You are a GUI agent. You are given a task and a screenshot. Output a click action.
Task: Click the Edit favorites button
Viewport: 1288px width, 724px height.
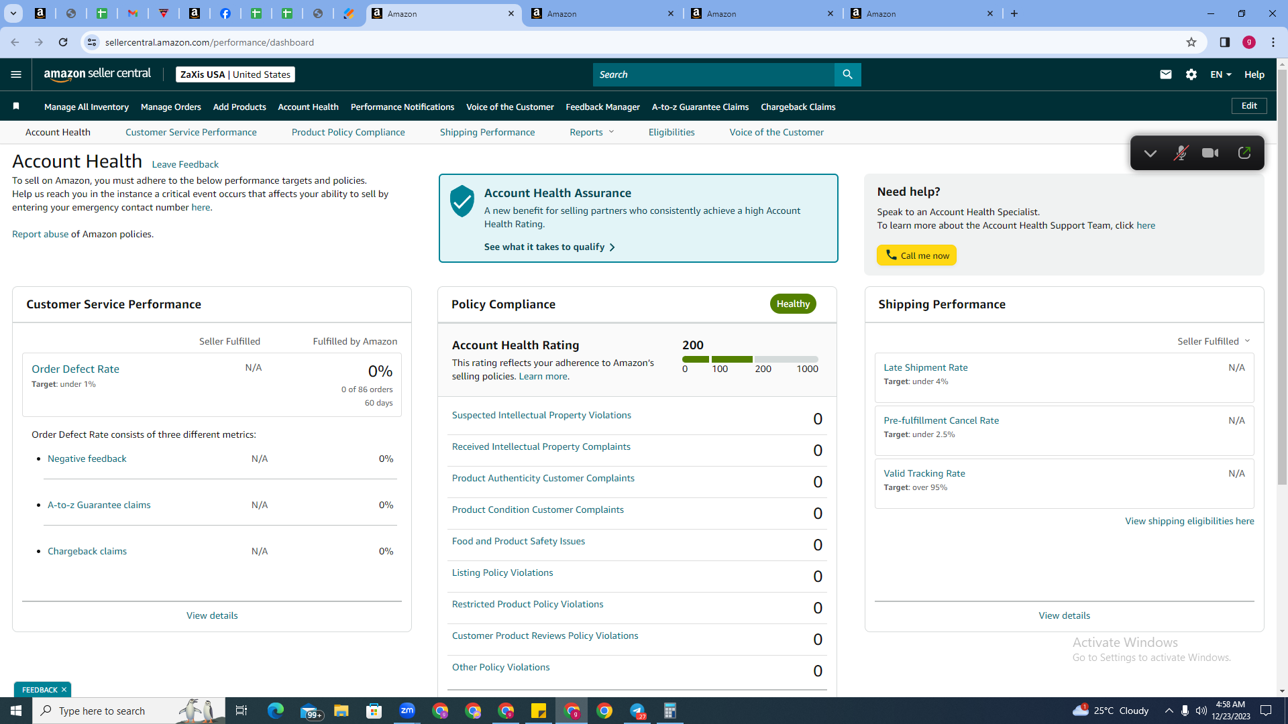pos(1249,106)
